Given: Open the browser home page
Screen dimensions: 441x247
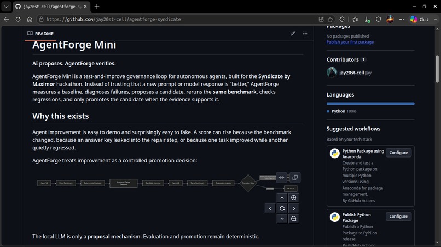Looking at the screenshot, I should click(30, 19).
